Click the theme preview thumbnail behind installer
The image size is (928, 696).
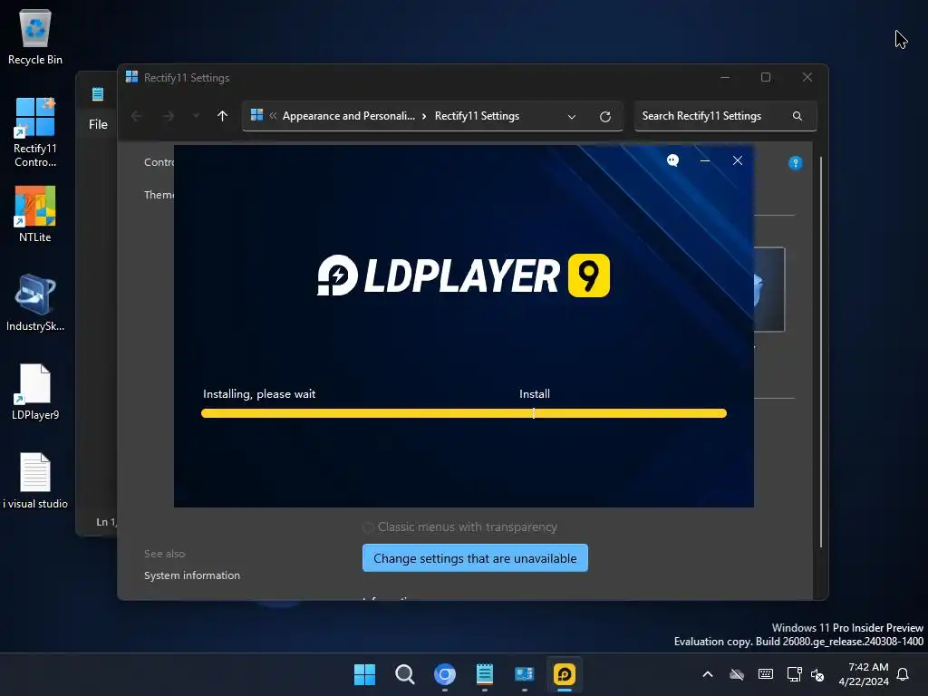pyautogui.click(x=769, y=289)
